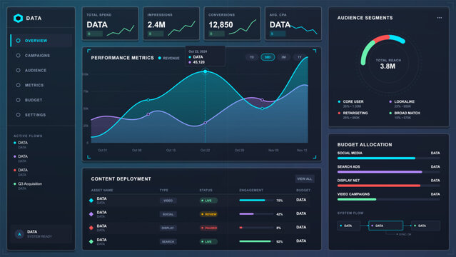Click the circle icon beside Metrics
The image size is (456, 257).
tap(19, 85)
